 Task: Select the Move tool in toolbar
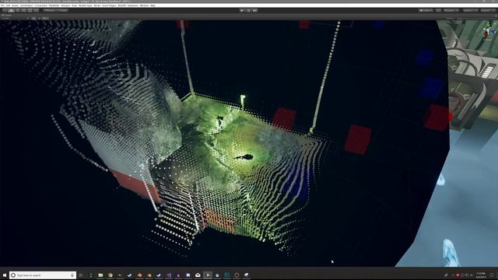[11, 10]
